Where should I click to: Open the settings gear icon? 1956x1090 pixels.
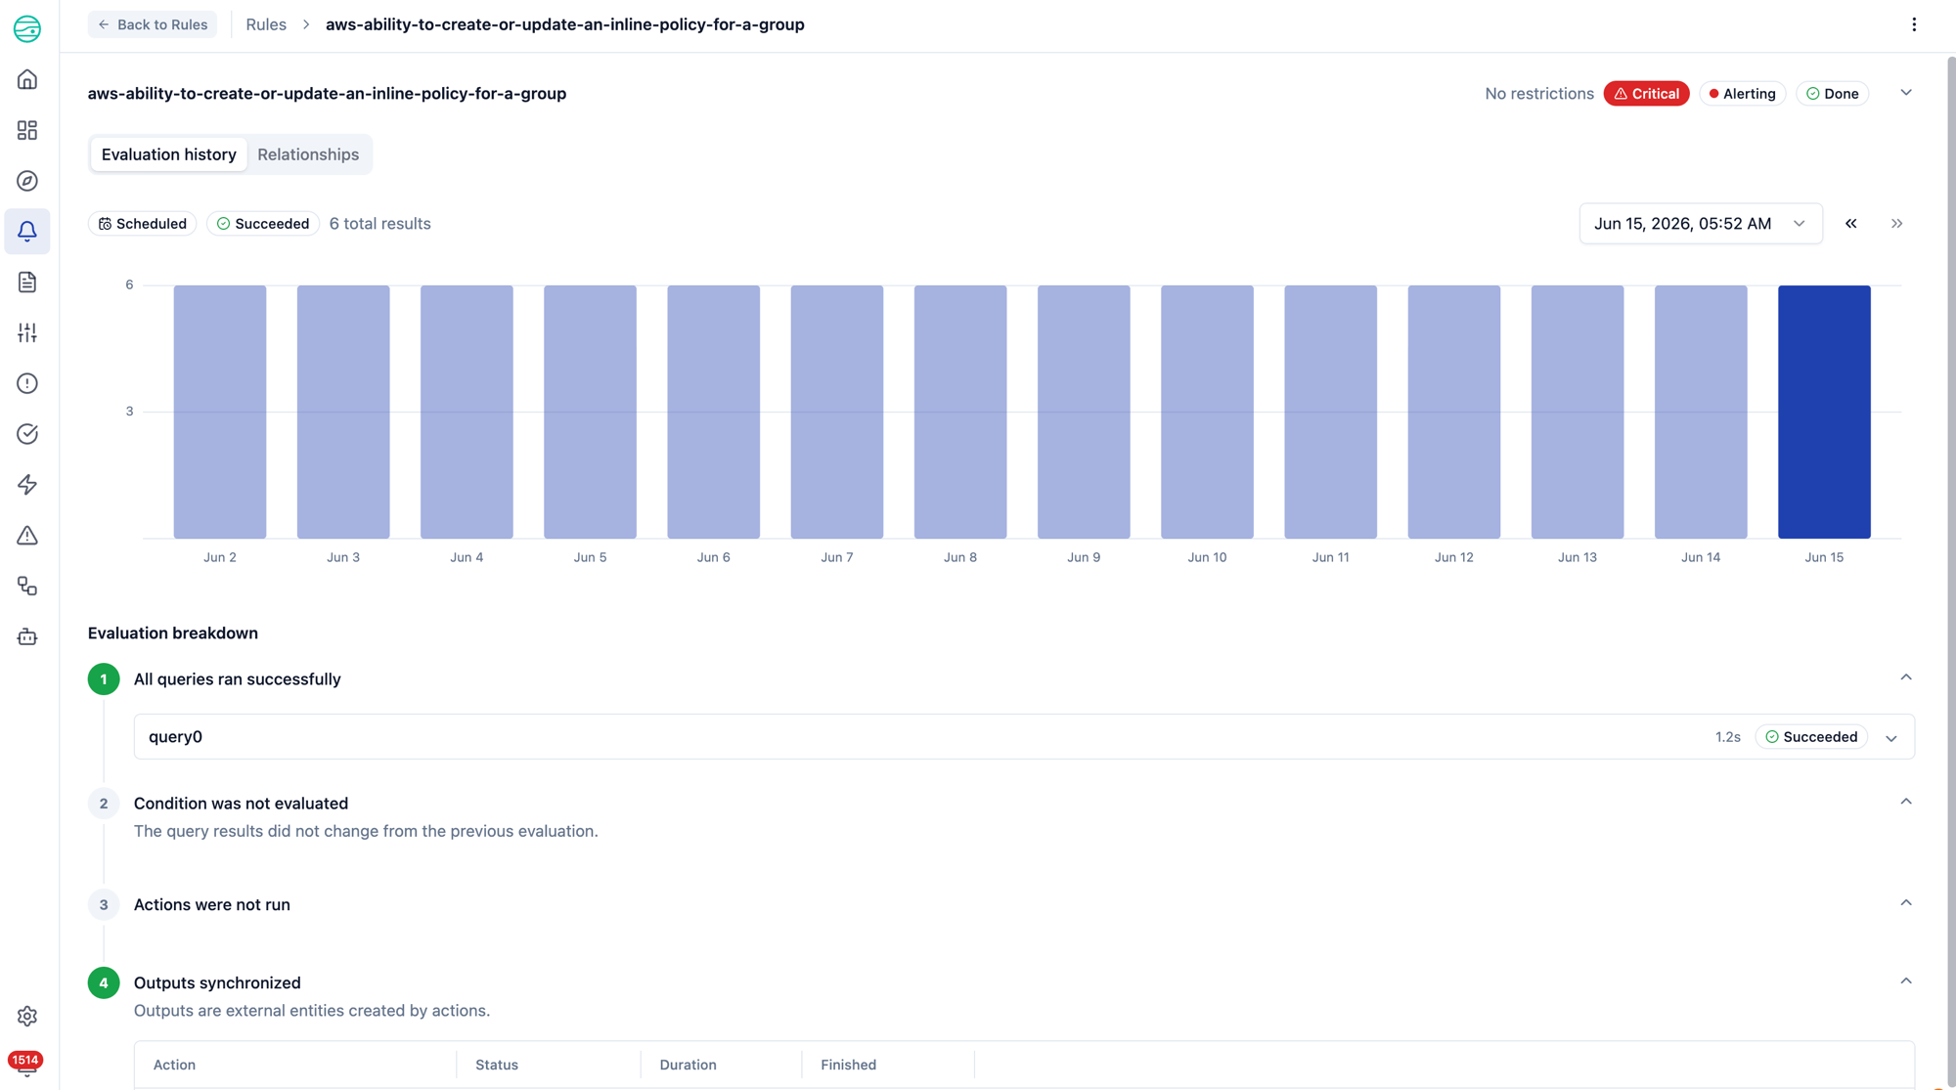[x=27, y=1017]
